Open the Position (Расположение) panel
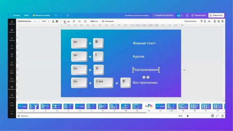Viewport: 233px width, 131px height. click(x=190, y=21)
